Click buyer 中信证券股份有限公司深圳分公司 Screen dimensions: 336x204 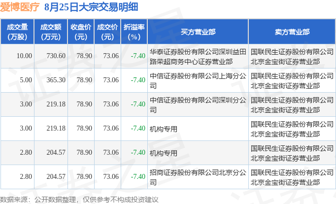[x=198, y=105]
